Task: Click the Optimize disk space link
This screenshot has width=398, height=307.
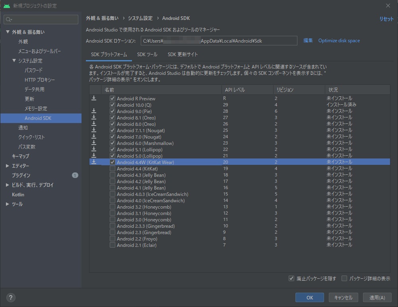Action: coord(339,41)
